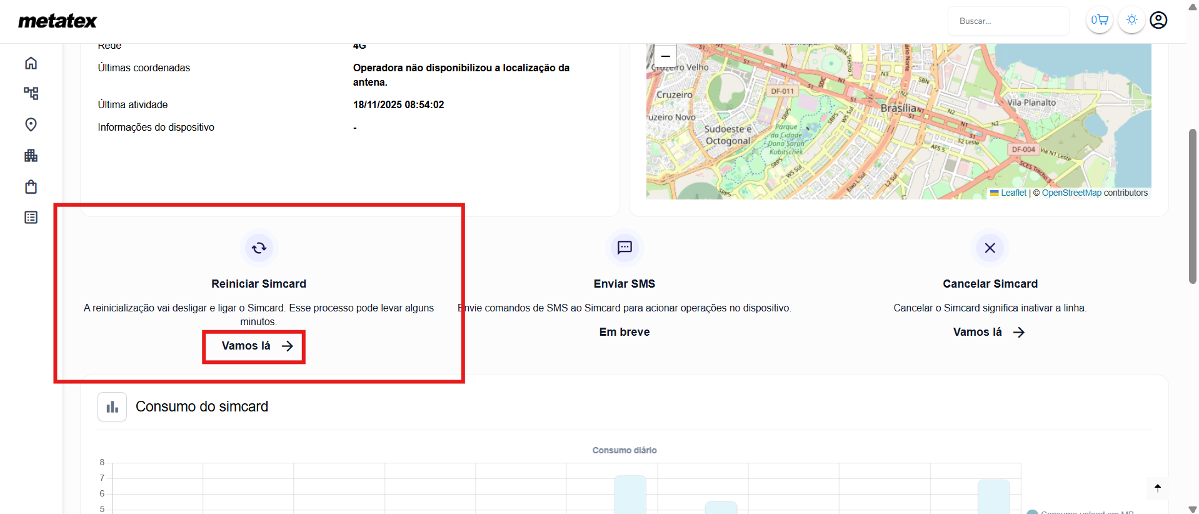Click the Reiniciar Simcard refresh icon
The width and height of the screenshot is (1199, 514).
(259, 248)
